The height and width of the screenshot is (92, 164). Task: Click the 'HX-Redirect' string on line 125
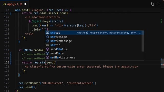[52, 83]
